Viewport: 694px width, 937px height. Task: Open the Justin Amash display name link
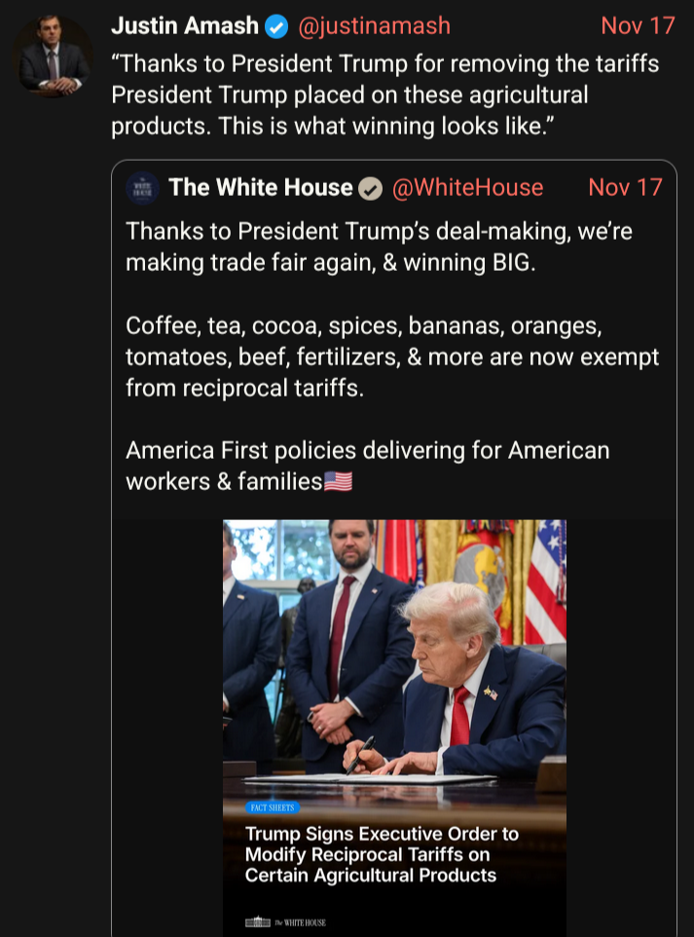(185, 26)
